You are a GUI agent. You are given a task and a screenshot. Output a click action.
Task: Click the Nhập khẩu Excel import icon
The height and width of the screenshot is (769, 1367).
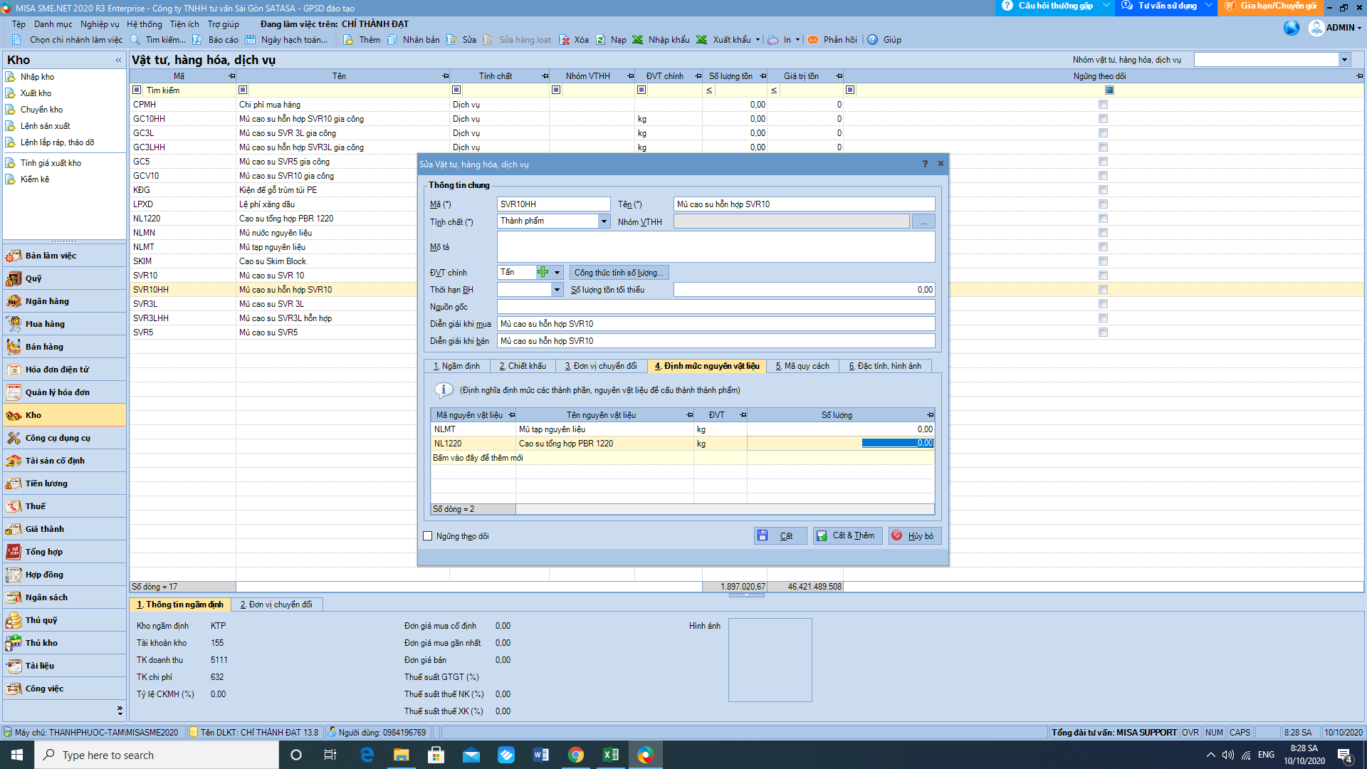[x=637, y=40]
